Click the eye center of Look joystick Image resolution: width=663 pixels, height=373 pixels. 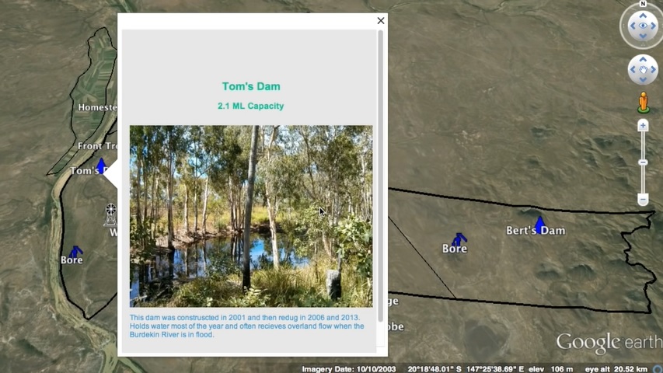pos(643,26)
